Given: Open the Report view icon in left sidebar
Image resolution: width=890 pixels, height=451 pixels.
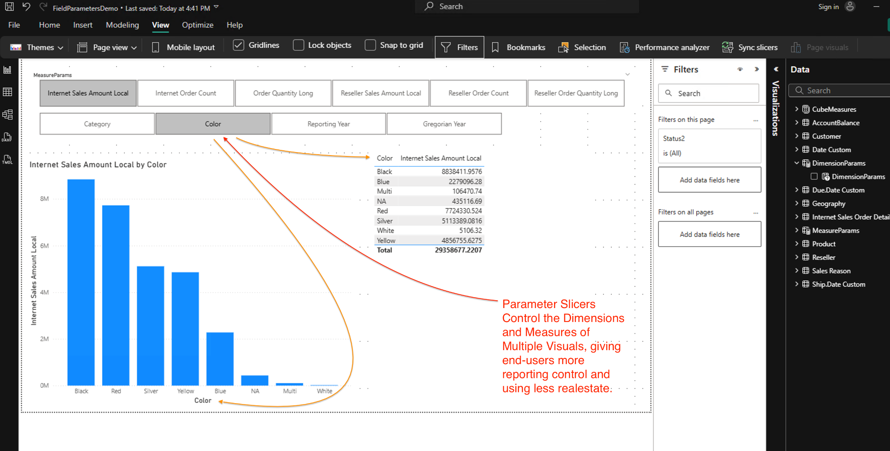Looking at the screenshot, I should pos(7,70).
